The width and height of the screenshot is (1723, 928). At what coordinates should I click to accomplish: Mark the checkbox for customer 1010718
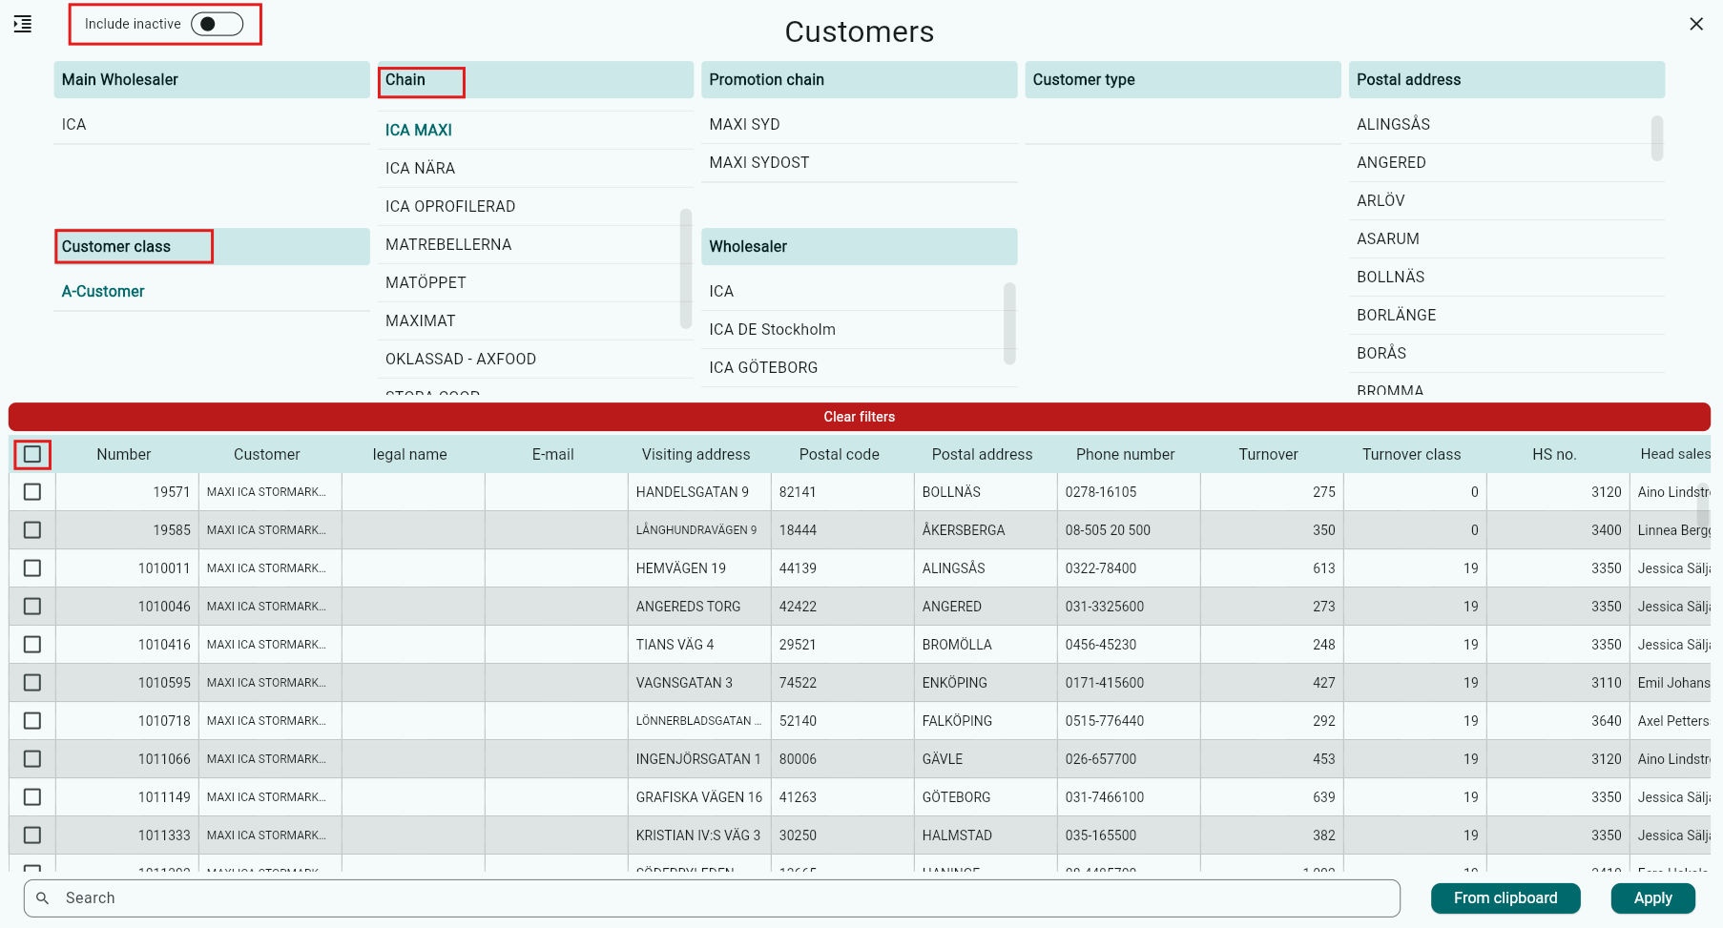pyautogui.click(x=32, y=721)
